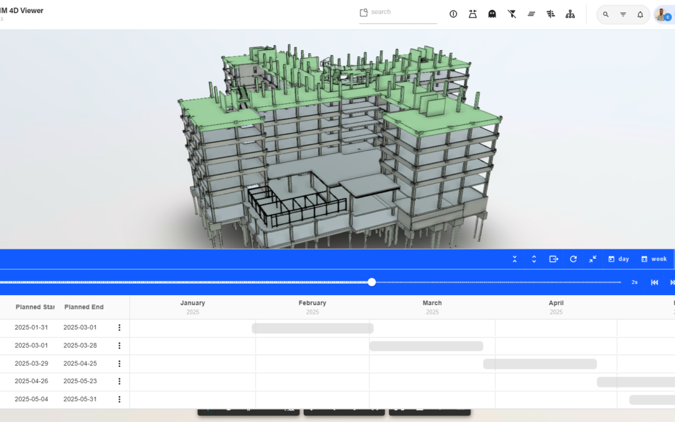This screenshot has width=675, height=422.
Task: Click the magnifier icon in pill toolbar
Action: point(606,14)
